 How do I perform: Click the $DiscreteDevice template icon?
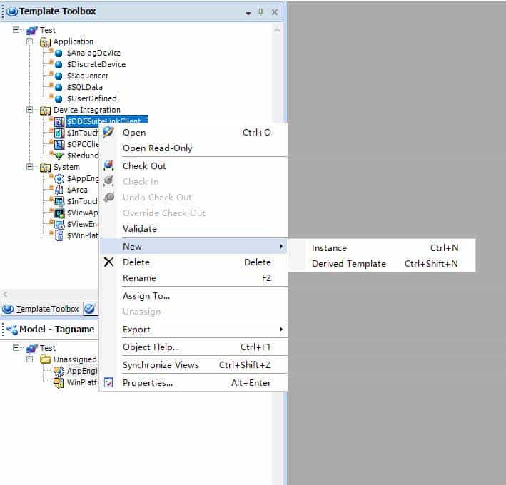click(59, 65)
